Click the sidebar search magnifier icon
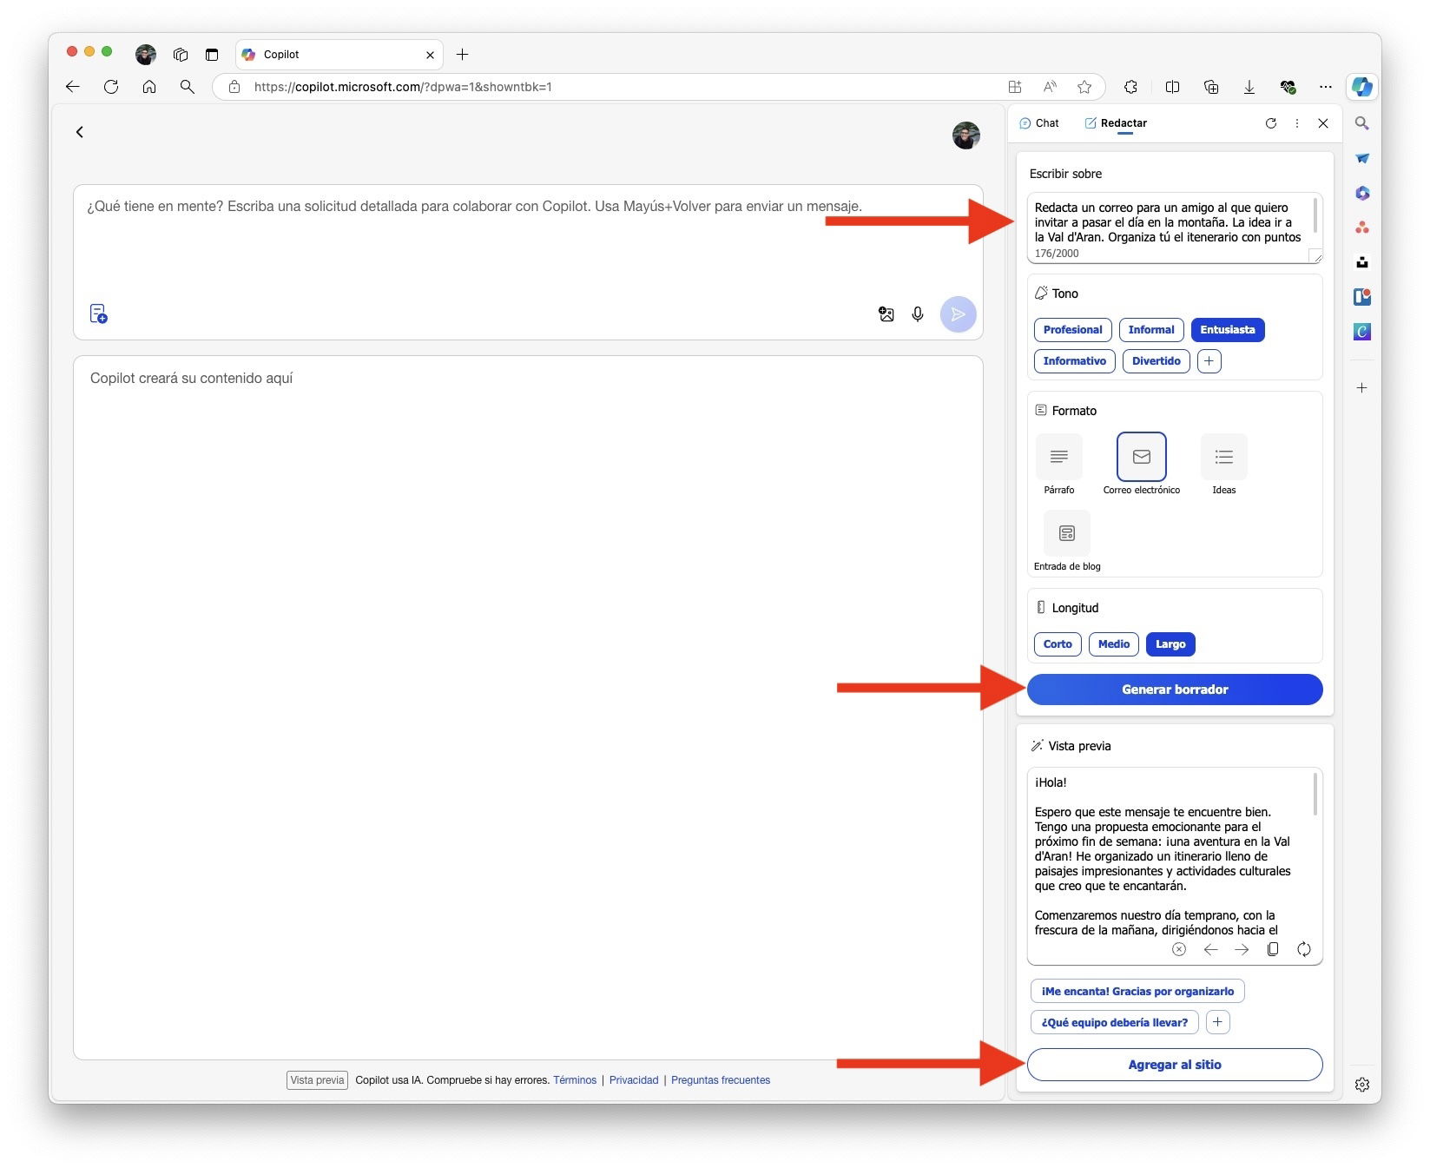Screen dimensions: 1430x1168 (1361, 123)
